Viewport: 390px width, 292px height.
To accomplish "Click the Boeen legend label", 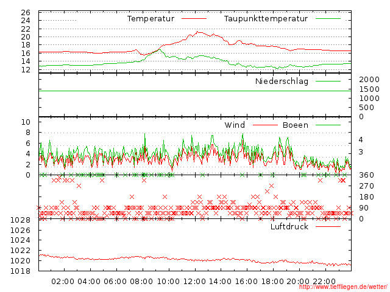I will click(x=295, y=125).
